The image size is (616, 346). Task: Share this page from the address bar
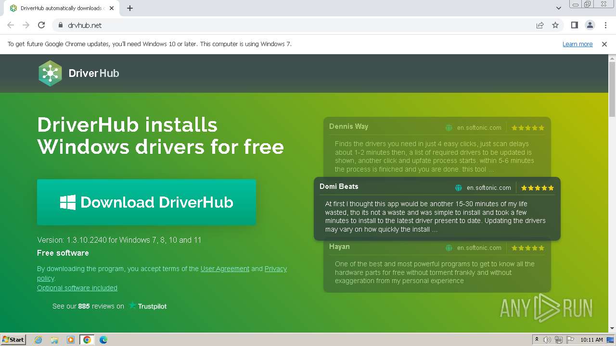click(x=540, y=25)
